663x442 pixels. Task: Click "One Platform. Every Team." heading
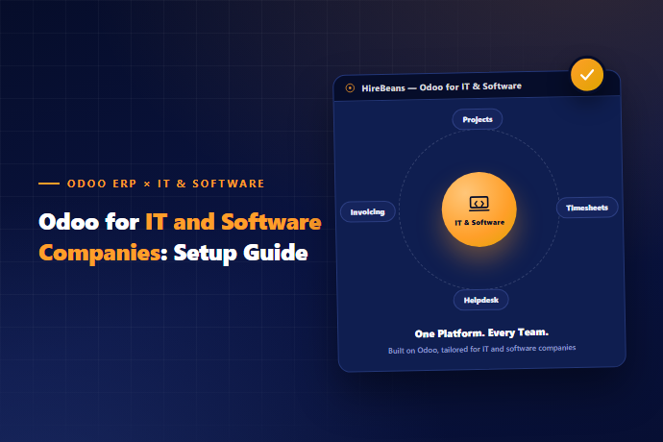(481, 332)
